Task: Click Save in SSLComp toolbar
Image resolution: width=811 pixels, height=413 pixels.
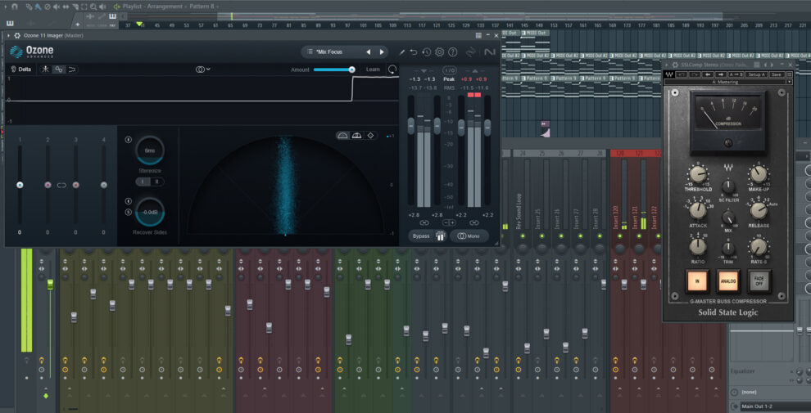Action: click(x=777, y=74)
